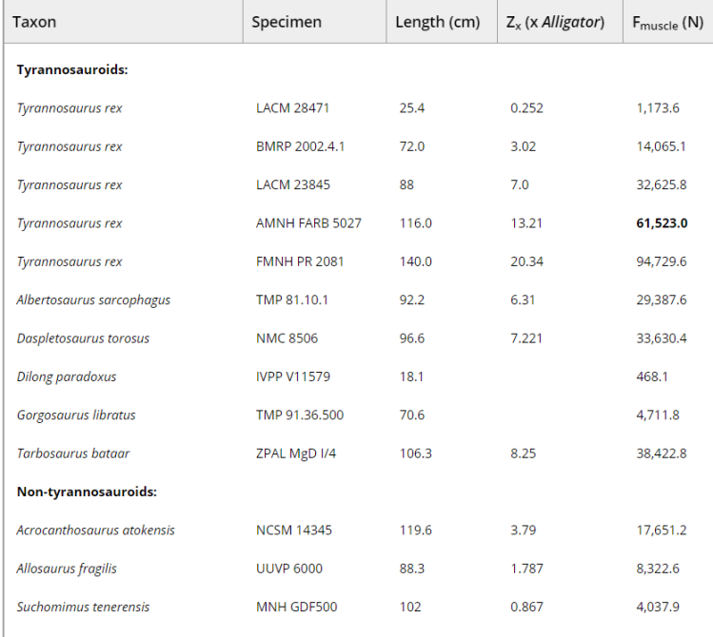The image size is (713, 637).
Task: Select specimen ZPAL MgD I/4
Action: [296, 454]
